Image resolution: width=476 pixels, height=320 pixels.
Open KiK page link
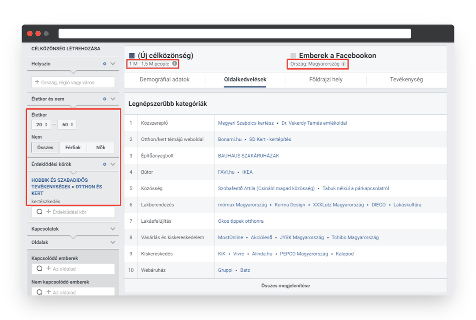click(222, 254)
